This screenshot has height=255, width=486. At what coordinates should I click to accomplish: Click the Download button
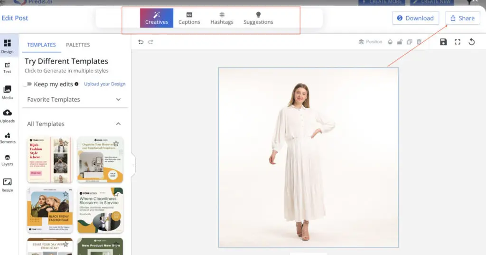click(x=416, y=18)
